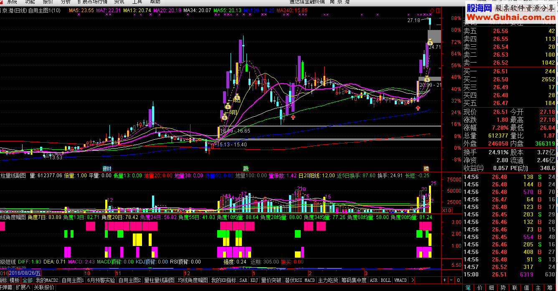This screenshot has height=291, width=558.
Task: Open the 资讯 menu
Action: [x=119, y=2]
